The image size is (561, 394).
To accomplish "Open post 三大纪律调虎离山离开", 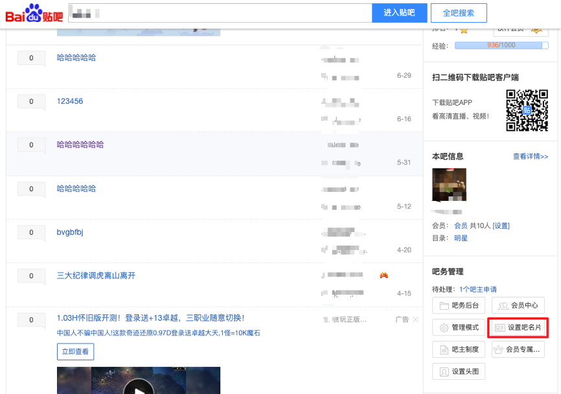I will [96, 276].
